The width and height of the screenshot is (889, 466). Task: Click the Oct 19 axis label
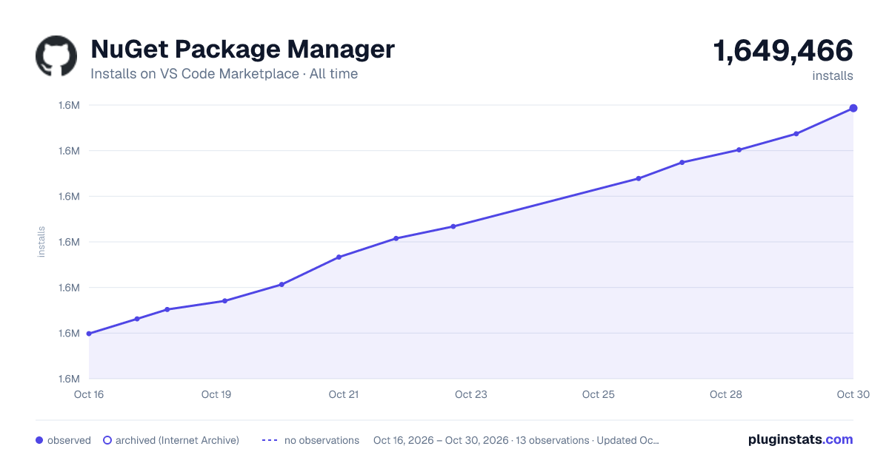[216, 394]
